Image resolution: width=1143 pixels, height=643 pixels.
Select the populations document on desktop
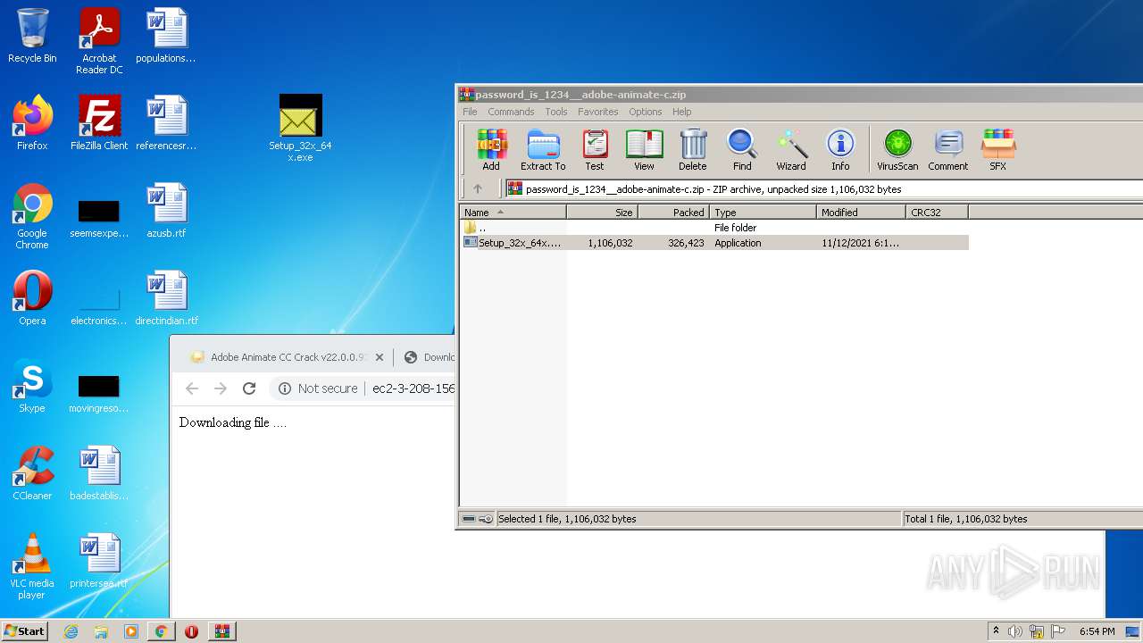coord(166,36)
